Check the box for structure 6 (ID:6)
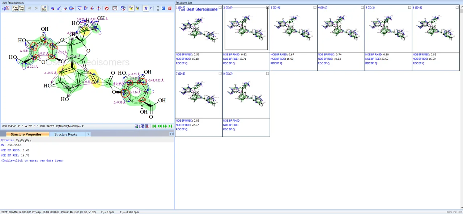Viewport: 463px width, 214px height. [457, 8]
